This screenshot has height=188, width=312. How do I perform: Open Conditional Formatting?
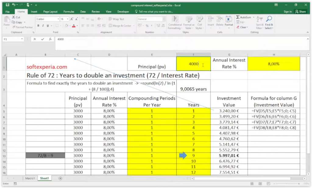pos(175,23)
